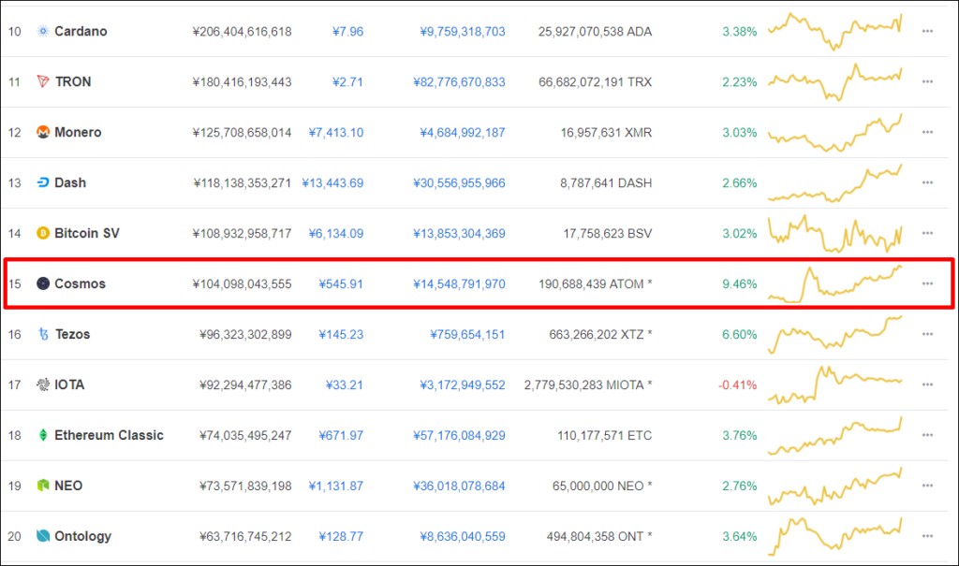Screen dimensions: 959x566
Task: Click Monero's price ¥7,413.10
Action: (x=336, y=133)
